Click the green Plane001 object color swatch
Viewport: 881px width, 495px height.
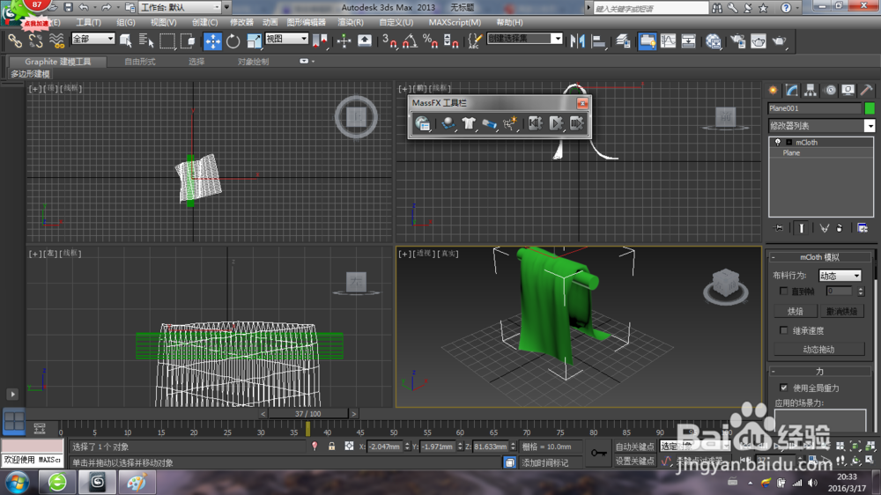click(x=870, y=108)
